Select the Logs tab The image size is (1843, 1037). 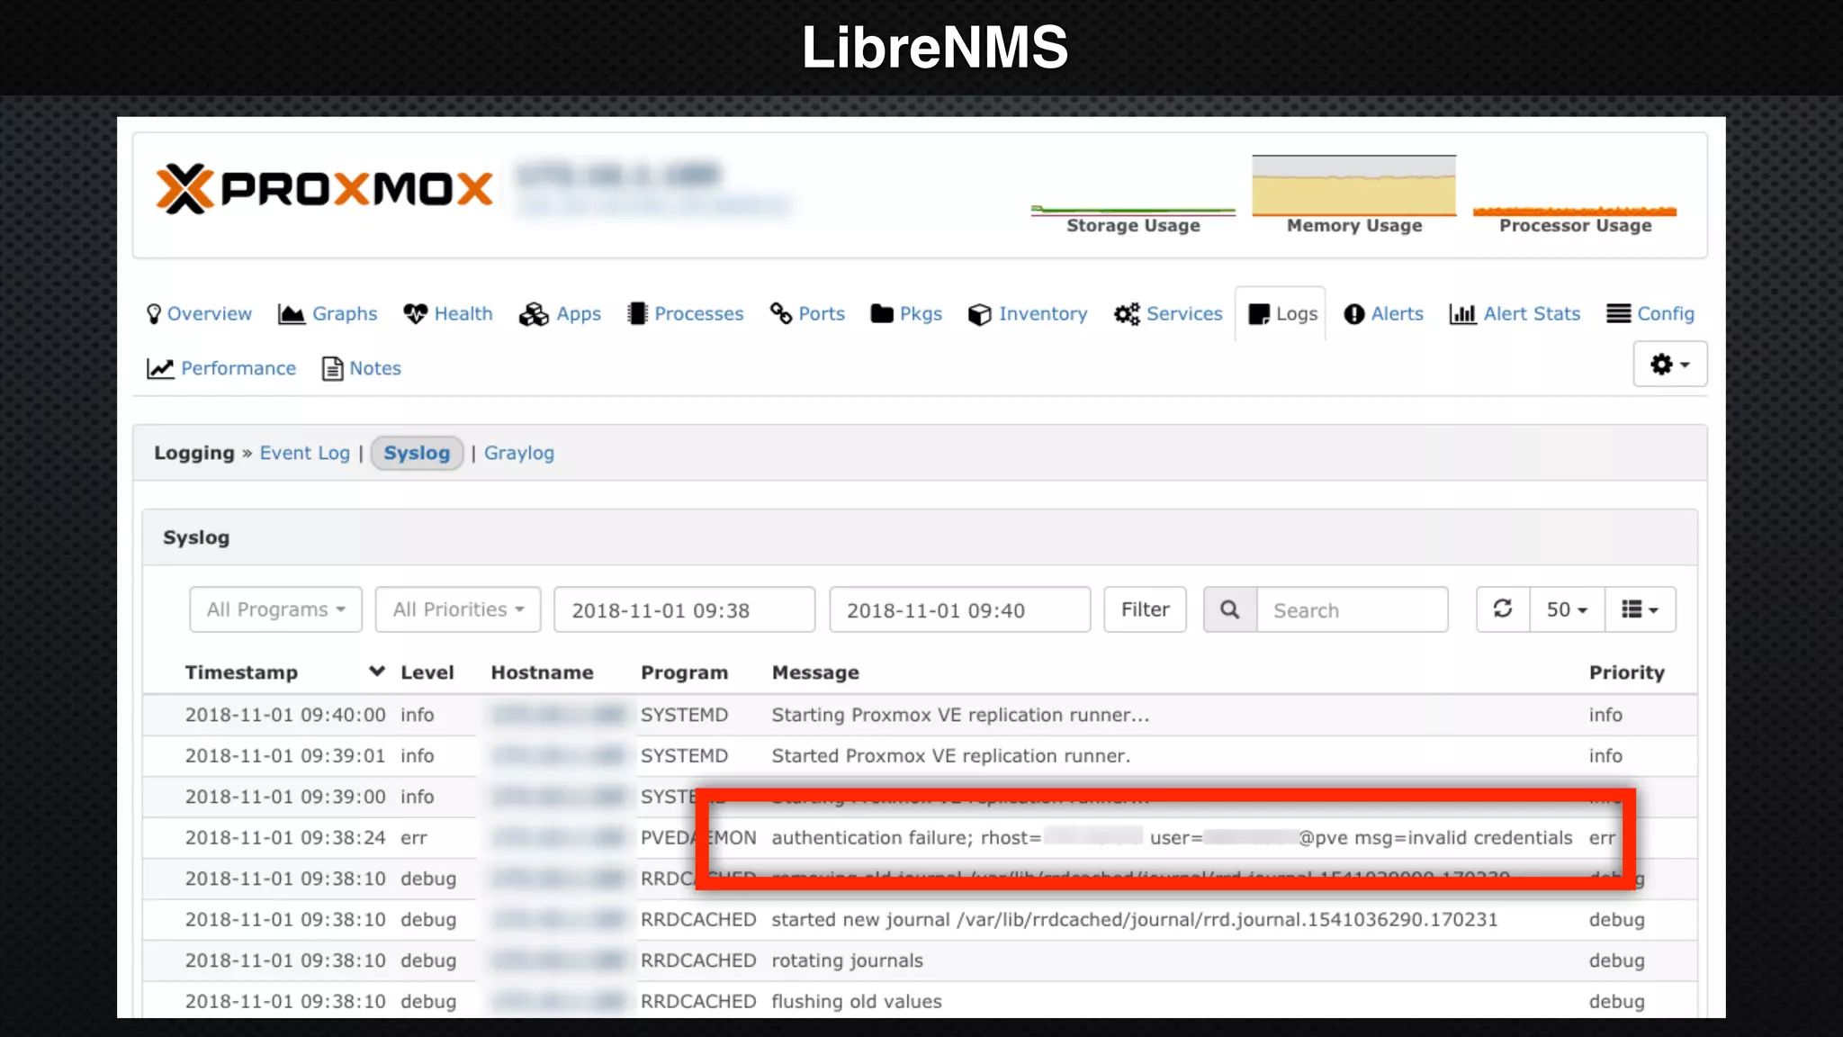tap(1281, 313)
